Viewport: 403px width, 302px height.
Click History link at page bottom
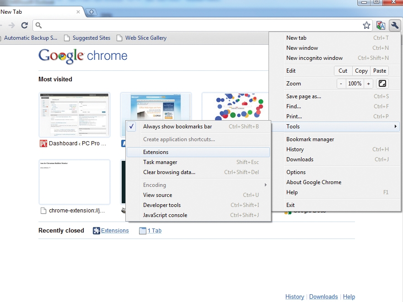pyautogui.click(x=295, y=297)
